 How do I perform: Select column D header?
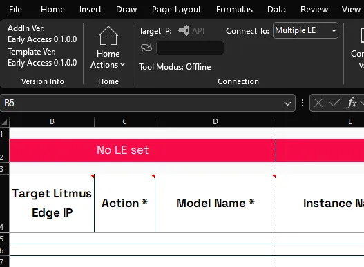point(215,121)
